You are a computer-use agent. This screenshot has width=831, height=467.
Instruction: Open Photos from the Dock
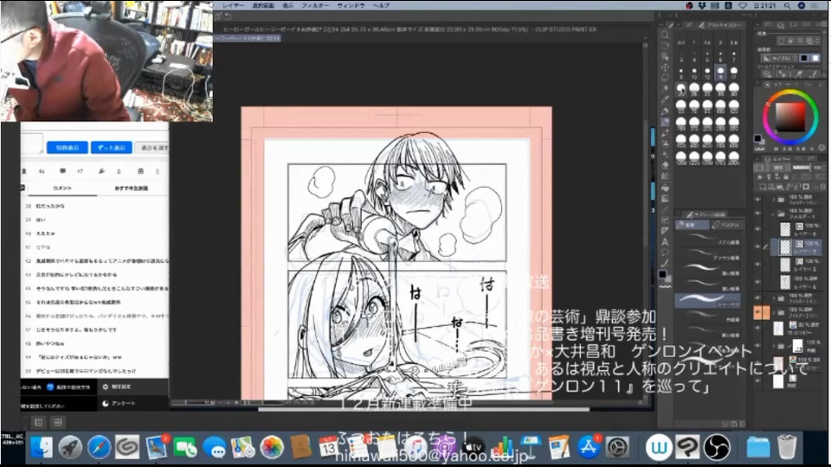tap(271, 447)
